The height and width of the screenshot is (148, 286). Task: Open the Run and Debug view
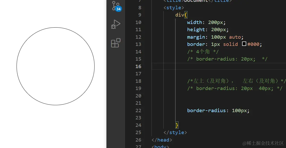pyautogui.click(x=116, y=24)
